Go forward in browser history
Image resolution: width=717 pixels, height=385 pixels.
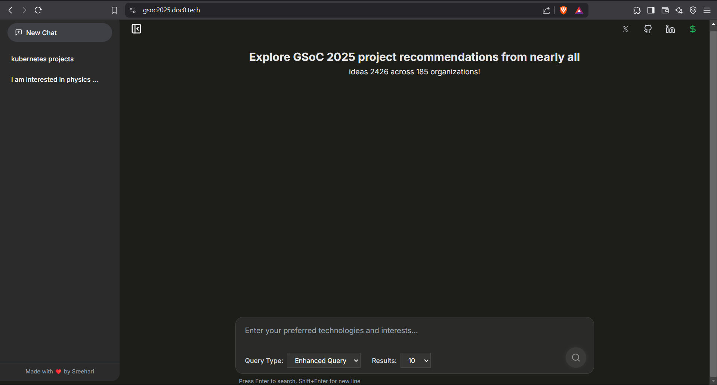tap(24, 10)
